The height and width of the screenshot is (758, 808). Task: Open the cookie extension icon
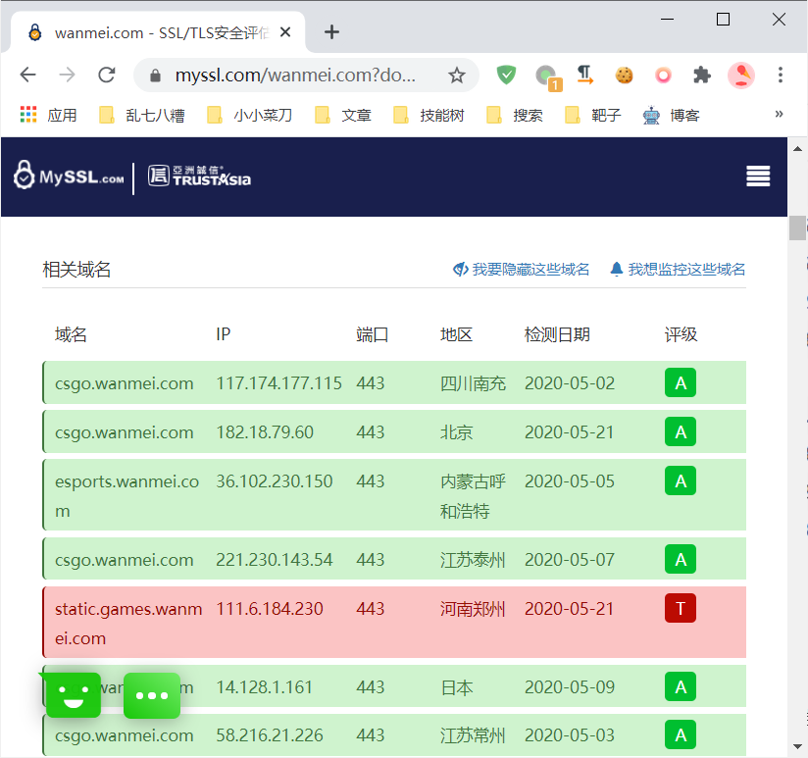click(624, 76)
